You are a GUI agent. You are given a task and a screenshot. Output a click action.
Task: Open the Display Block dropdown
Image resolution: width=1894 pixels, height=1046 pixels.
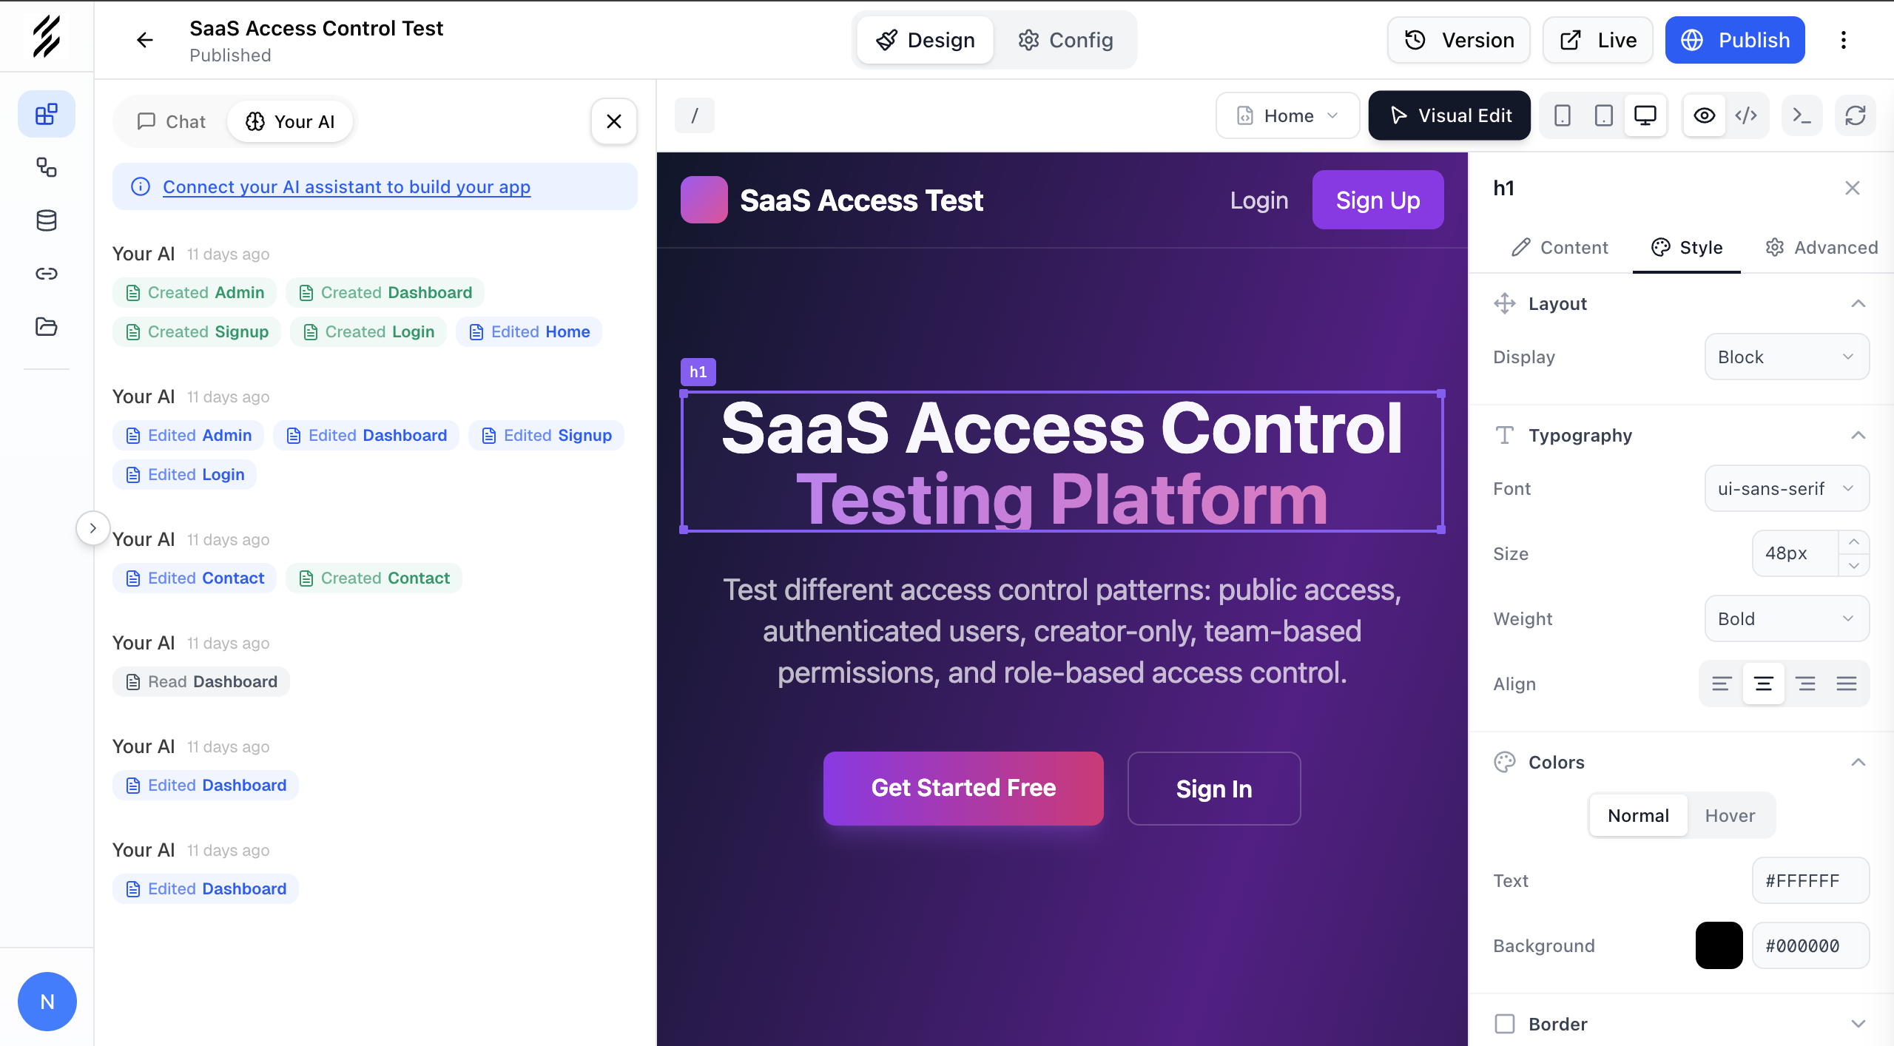(1786, 357)
